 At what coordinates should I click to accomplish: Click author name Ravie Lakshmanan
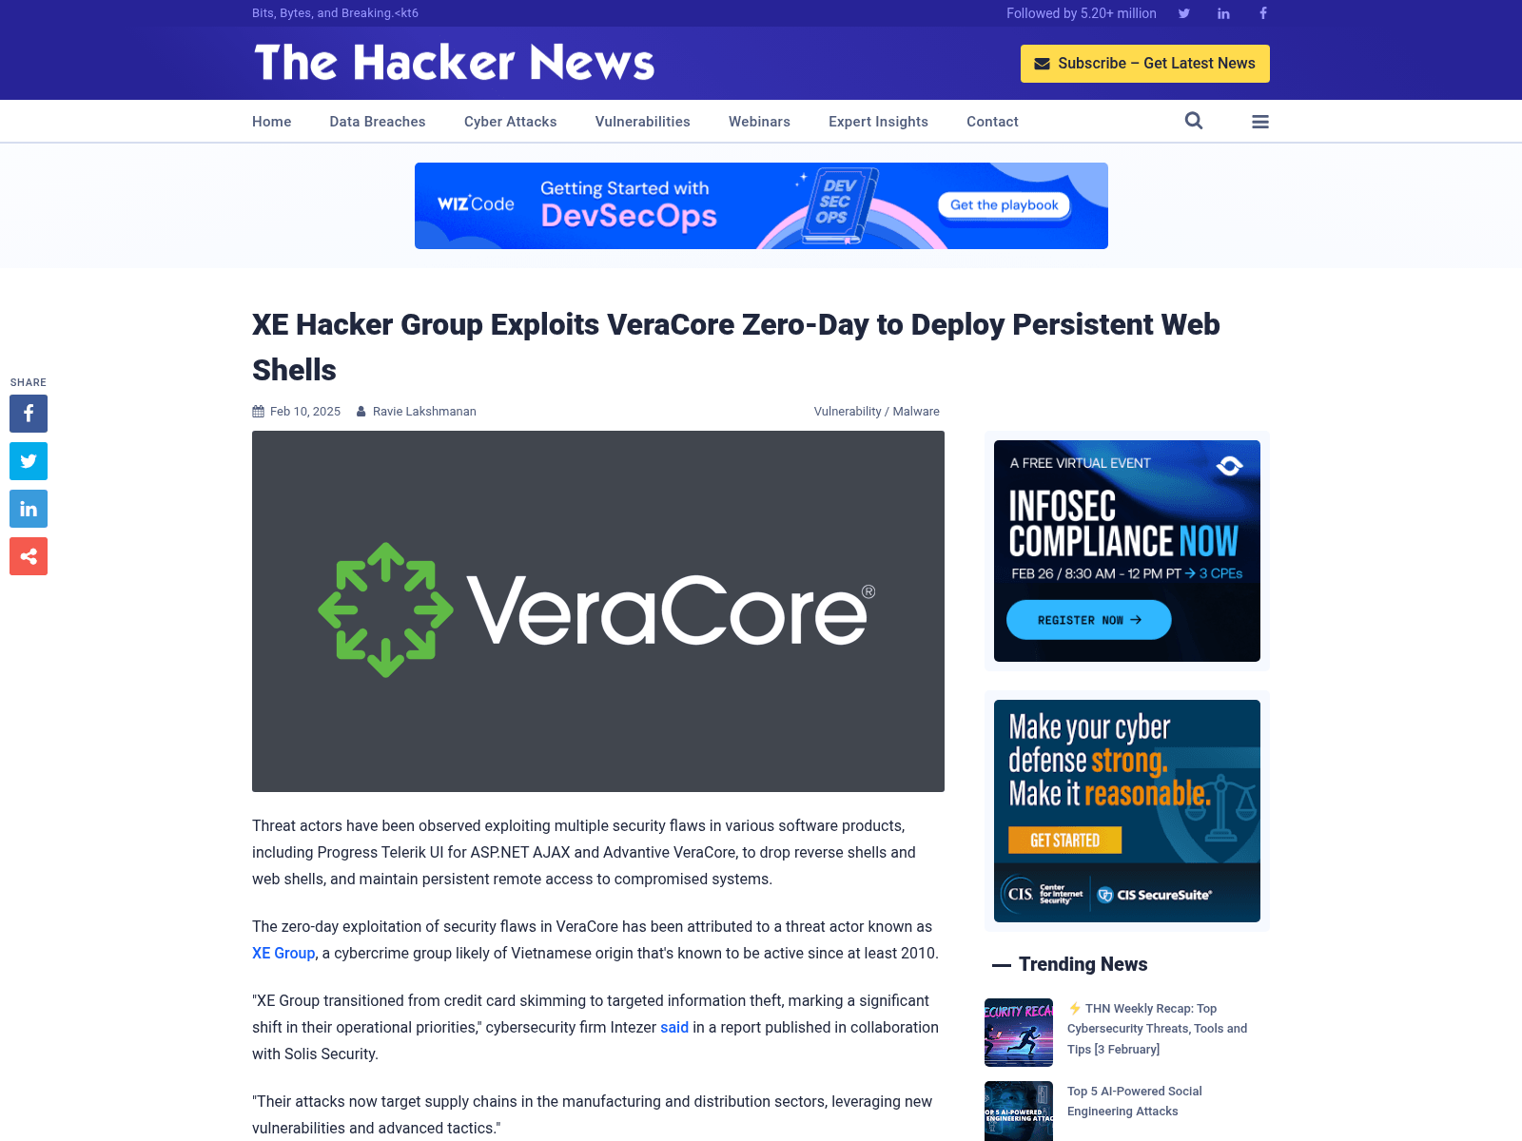(424, 412)
